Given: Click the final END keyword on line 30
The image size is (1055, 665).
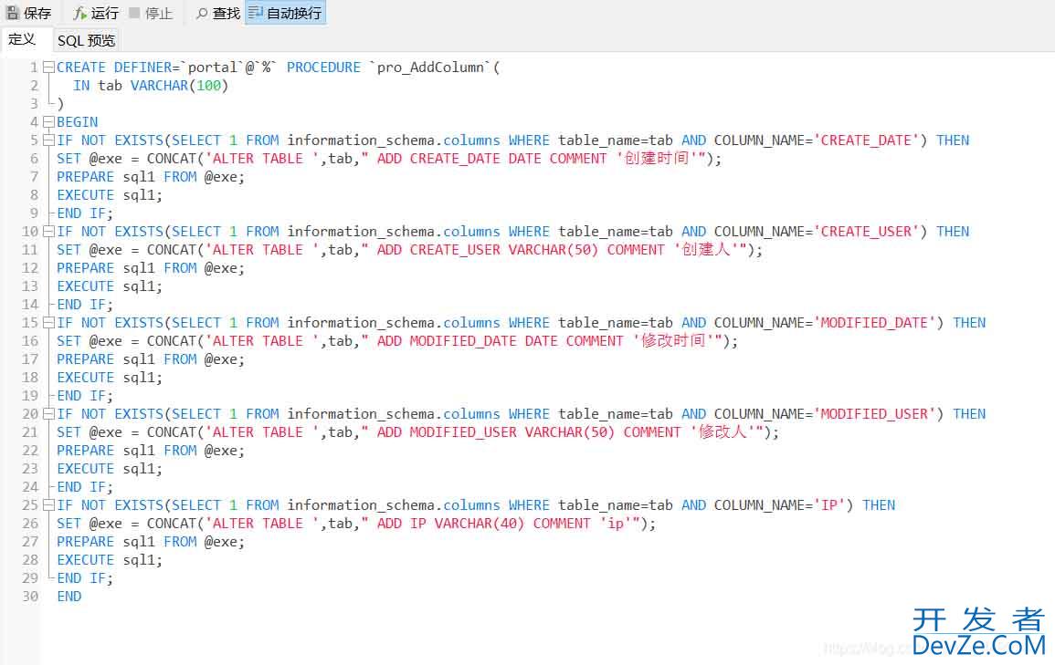Looking at the screenshot, I should [69, 597].
